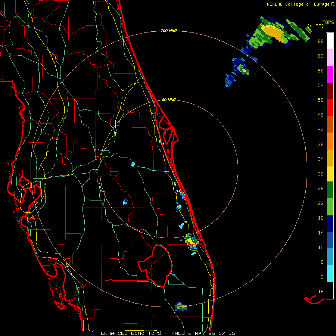
Task: Click the 62 value on the legend
Action: click(321, 56)
